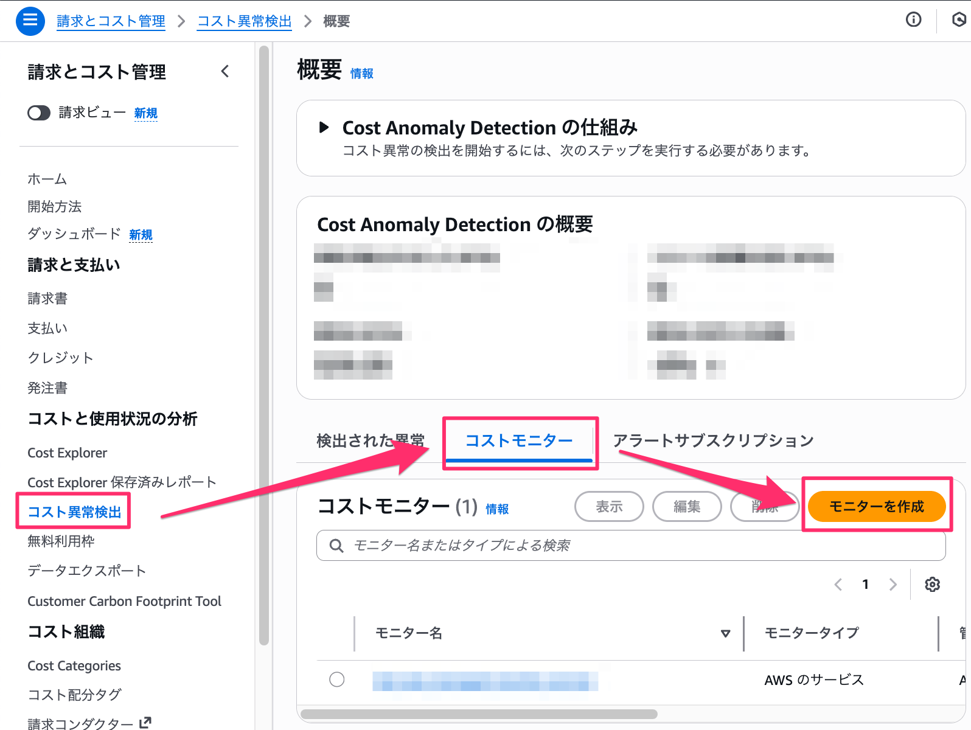Click the AWS のサービス table cell
The width and height of the screenshot is (971, 730).
tap(814, 680)
